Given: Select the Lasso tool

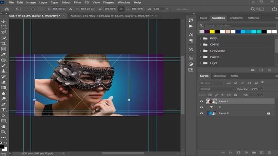Looking at the screenshot, I should [x=3, y=32].
